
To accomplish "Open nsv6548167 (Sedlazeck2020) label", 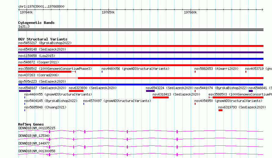I will click(x=42, y=88).
